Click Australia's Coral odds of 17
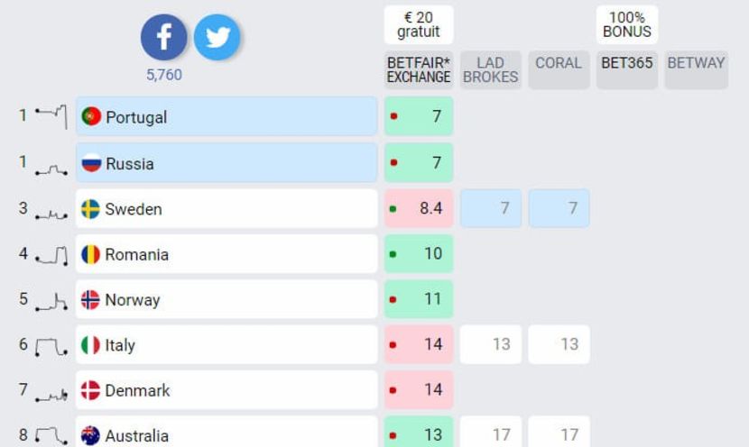This screenshot has height=447, width=749. click(x=559, y=433)
